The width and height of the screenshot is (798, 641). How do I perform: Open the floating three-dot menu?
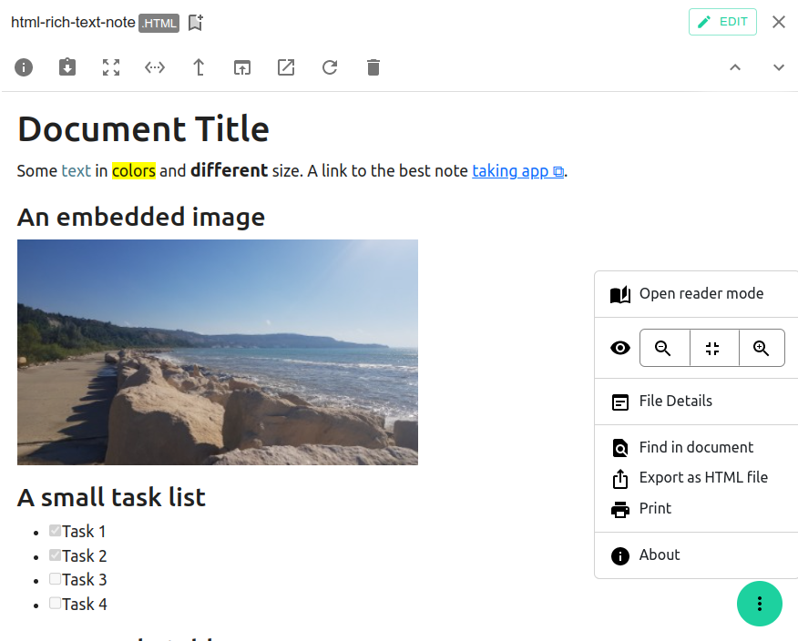tap(760, 604)
